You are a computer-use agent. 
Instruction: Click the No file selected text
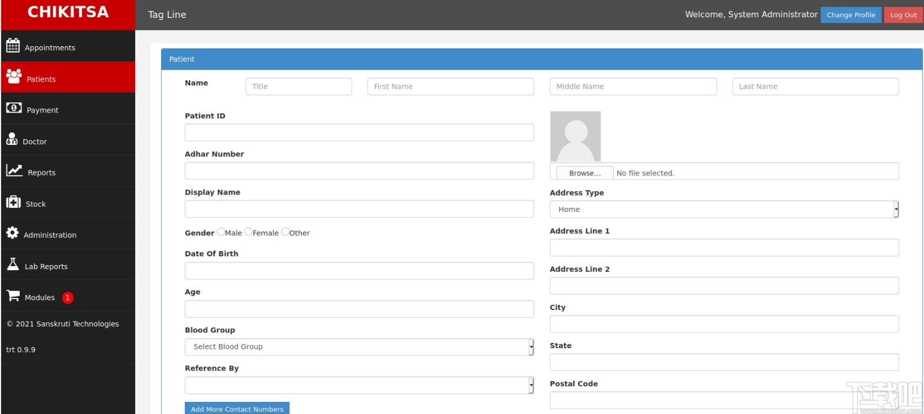[x=645, y=173]
